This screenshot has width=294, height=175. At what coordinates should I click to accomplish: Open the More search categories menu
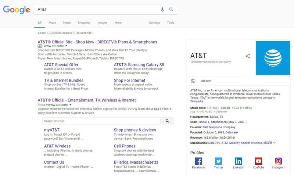coord(118,22)
